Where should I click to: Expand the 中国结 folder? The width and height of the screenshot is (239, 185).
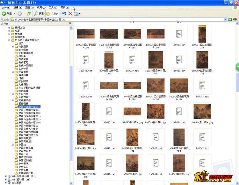13,145
